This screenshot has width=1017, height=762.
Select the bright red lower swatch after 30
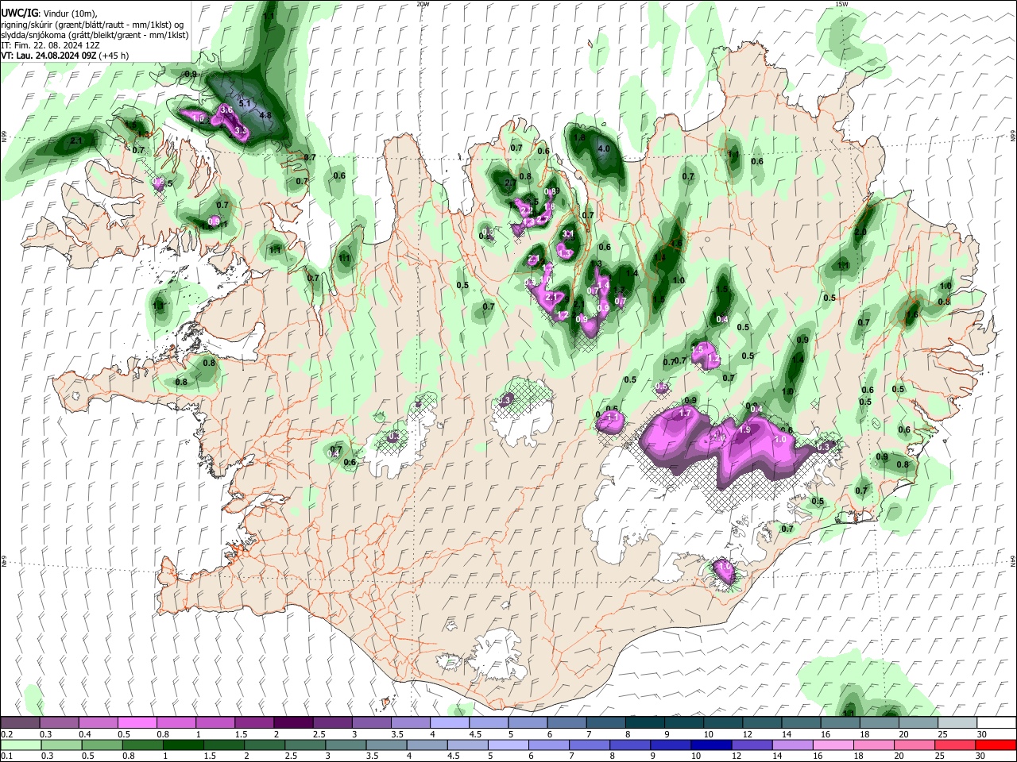995,745
